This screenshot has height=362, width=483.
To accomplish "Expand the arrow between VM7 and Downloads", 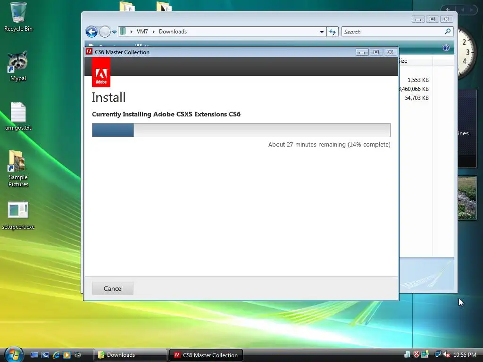I will tap(153, 32).
